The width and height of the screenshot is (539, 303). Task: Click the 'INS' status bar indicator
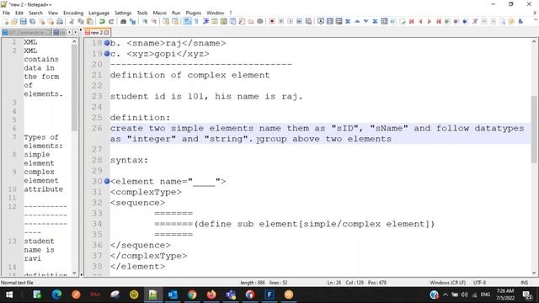[524, 283]
